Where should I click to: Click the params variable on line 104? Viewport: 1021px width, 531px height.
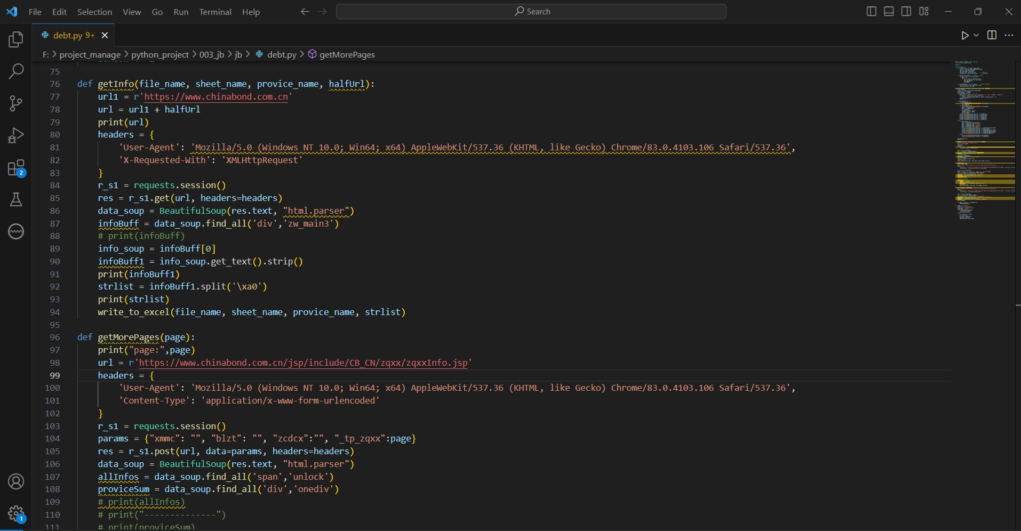tap(113, 438)
